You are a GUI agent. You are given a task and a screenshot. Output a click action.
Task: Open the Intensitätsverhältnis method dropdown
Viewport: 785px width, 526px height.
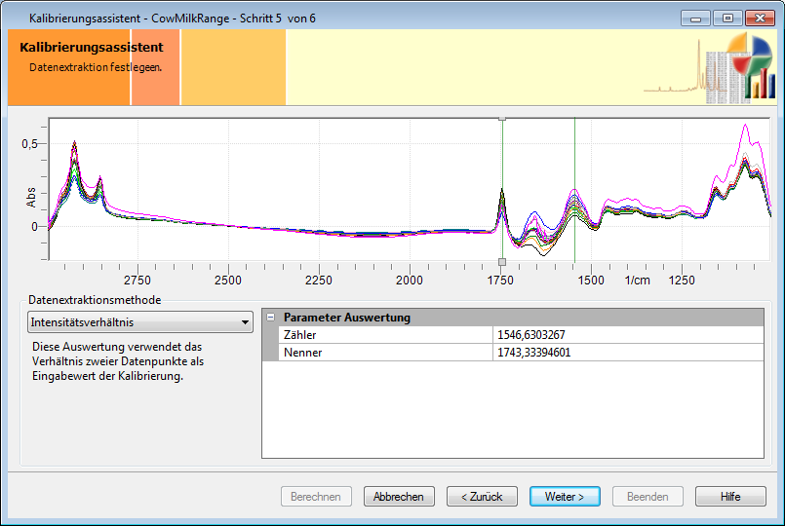tap(140, 321)
